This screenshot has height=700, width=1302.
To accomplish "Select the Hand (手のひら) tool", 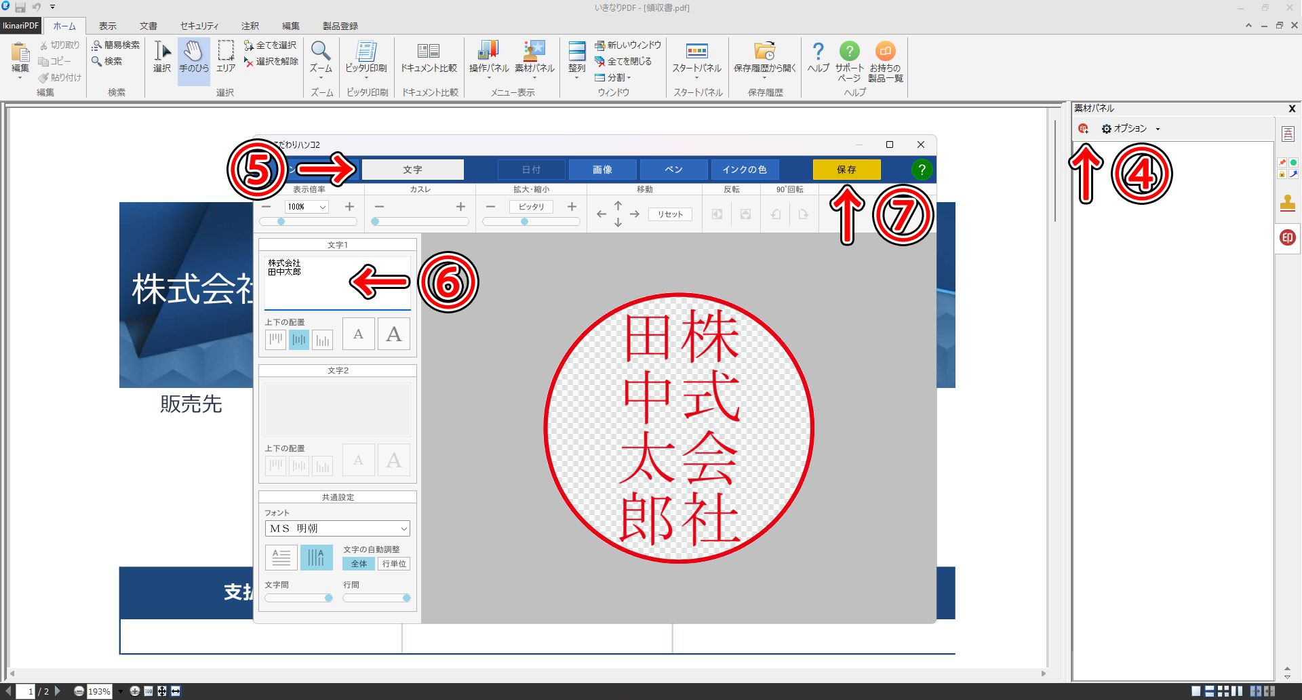I will point(193,57).
